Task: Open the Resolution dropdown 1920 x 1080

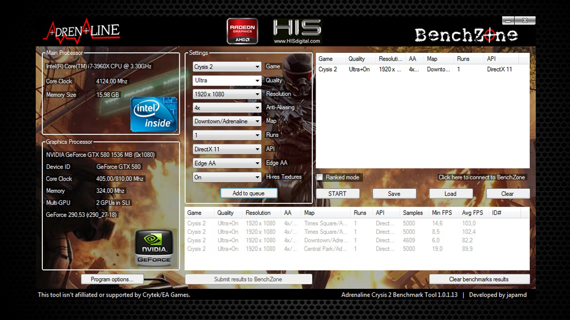Action: (x=227, y=94)
